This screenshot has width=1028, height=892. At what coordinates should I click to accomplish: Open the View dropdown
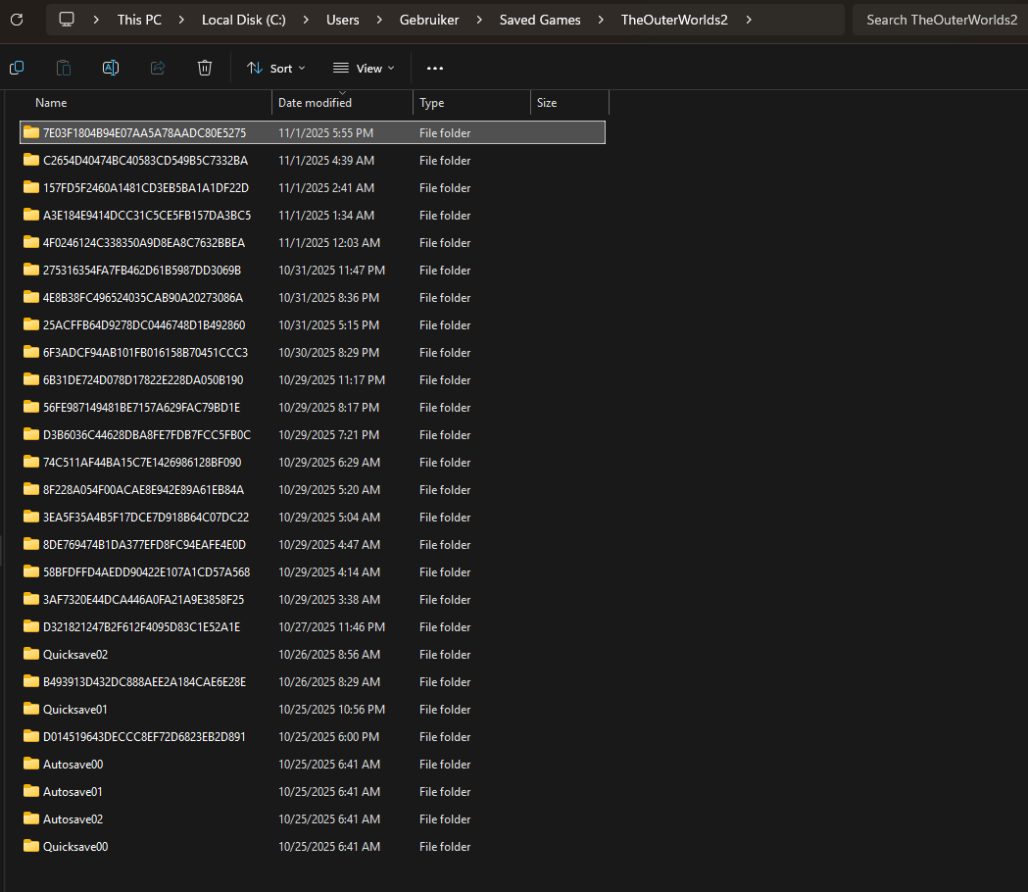364,68
